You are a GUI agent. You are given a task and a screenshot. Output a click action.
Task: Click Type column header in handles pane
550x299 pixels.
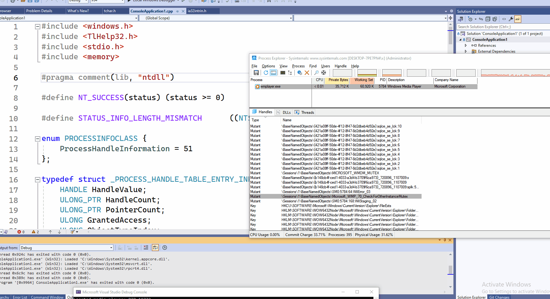pyautogui.click(x=265, y=120)
